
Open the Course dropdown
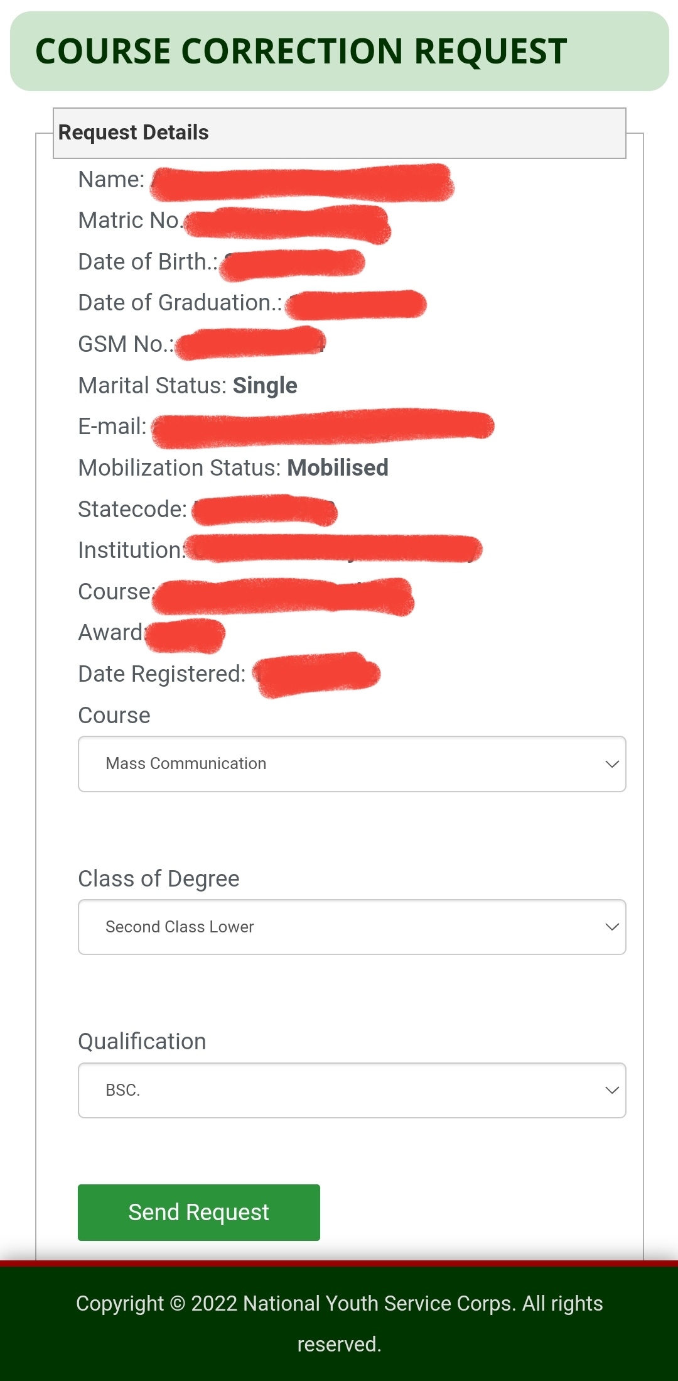352,763
